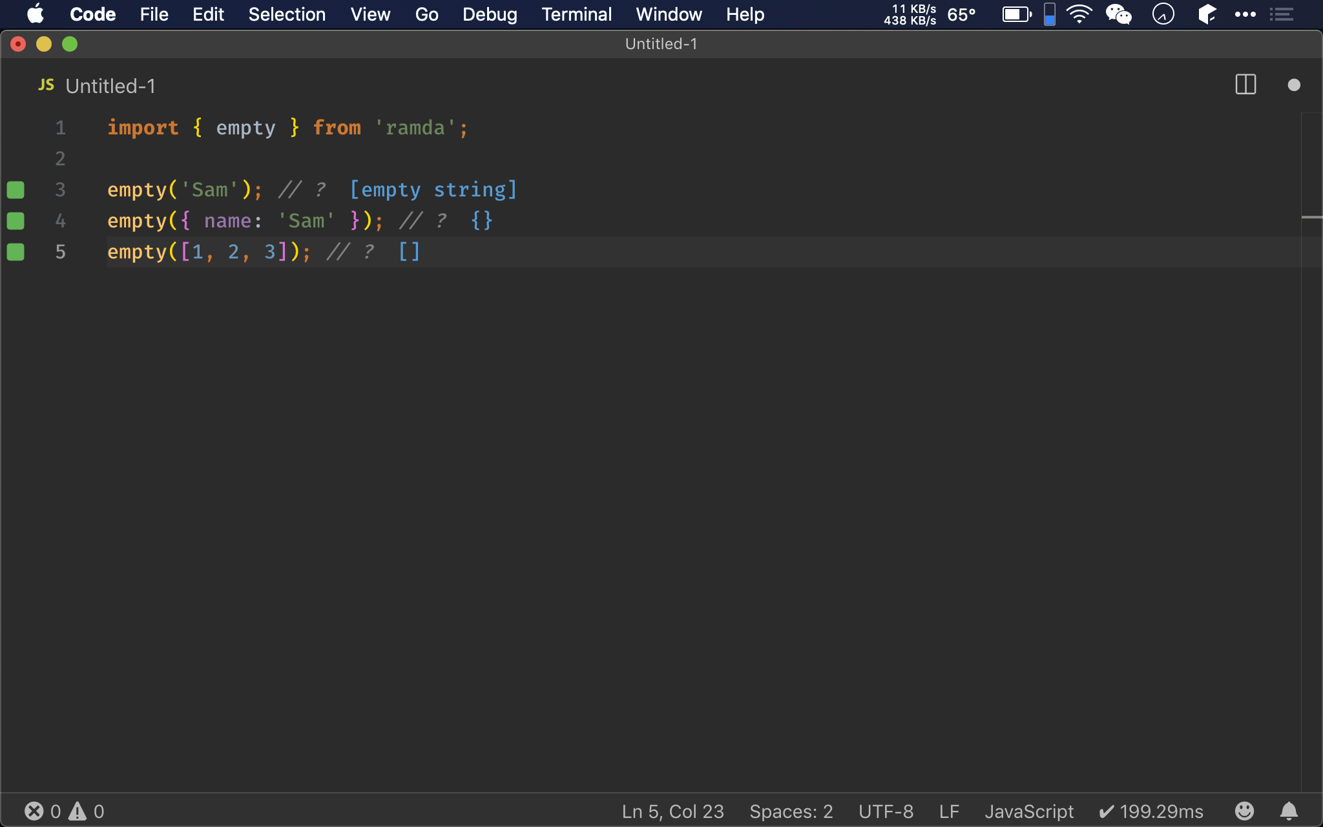Screen dimensions: 1323x827
Task: Click the import keyword on line 1
Action: coord(143,128)
